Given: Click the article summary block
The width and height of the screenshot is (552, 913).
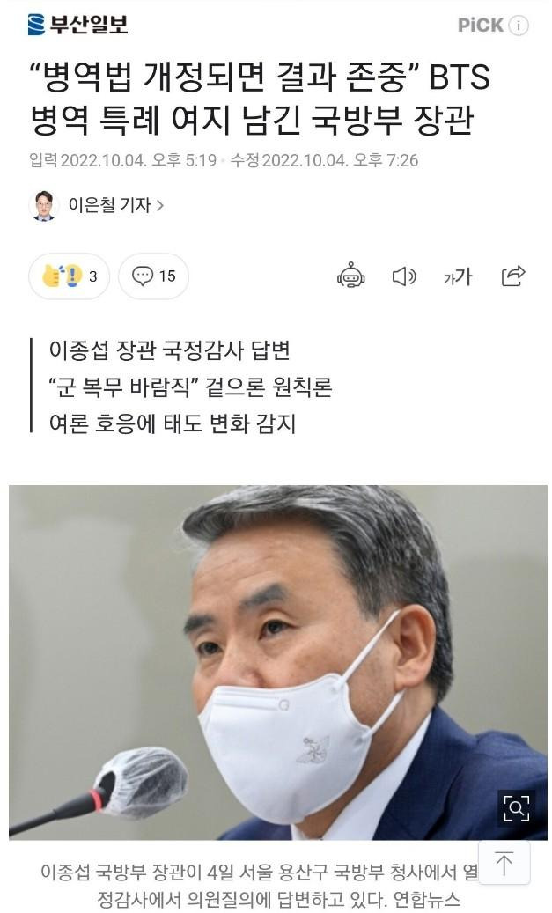Looking at the screenshot, I should coord(180,387).
